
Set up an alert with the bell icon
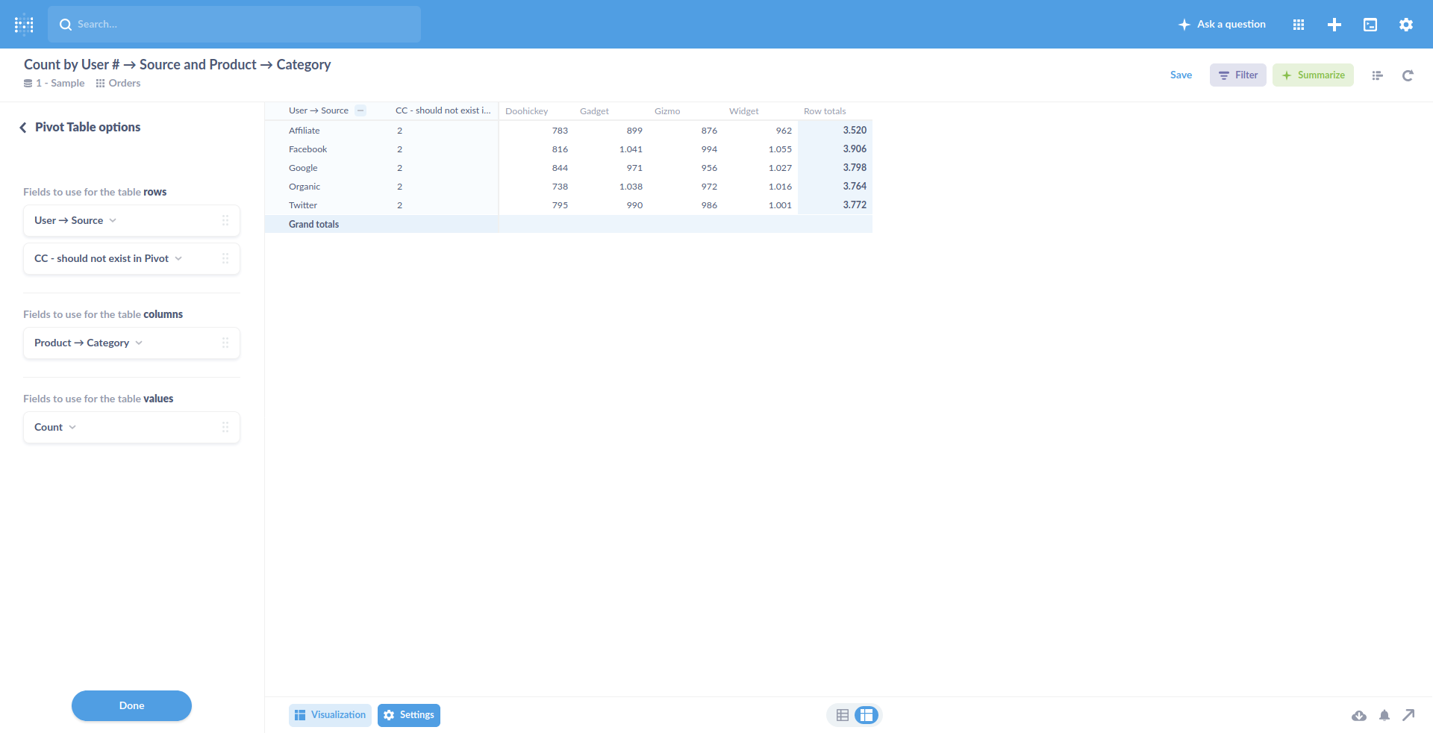1385,715
